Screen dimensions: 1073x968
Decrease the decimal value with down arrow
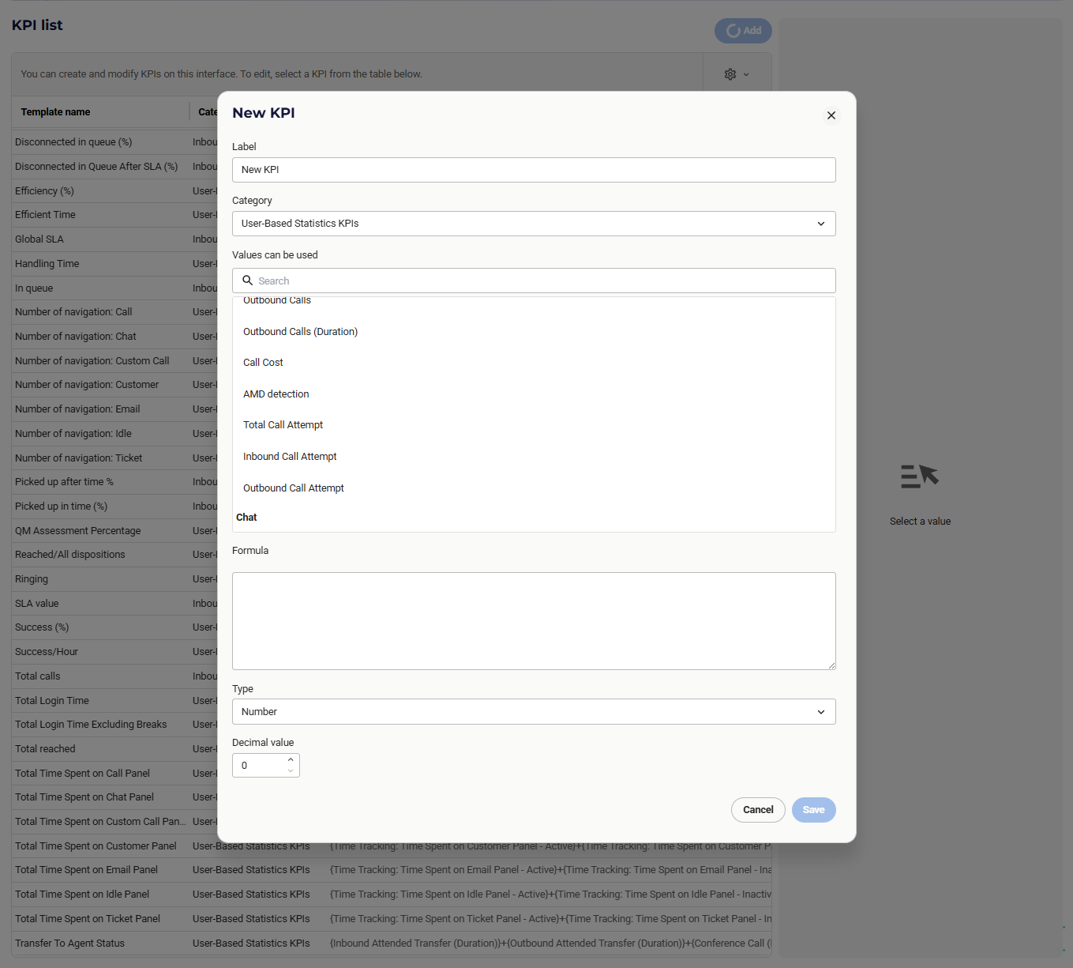point(291,770)
